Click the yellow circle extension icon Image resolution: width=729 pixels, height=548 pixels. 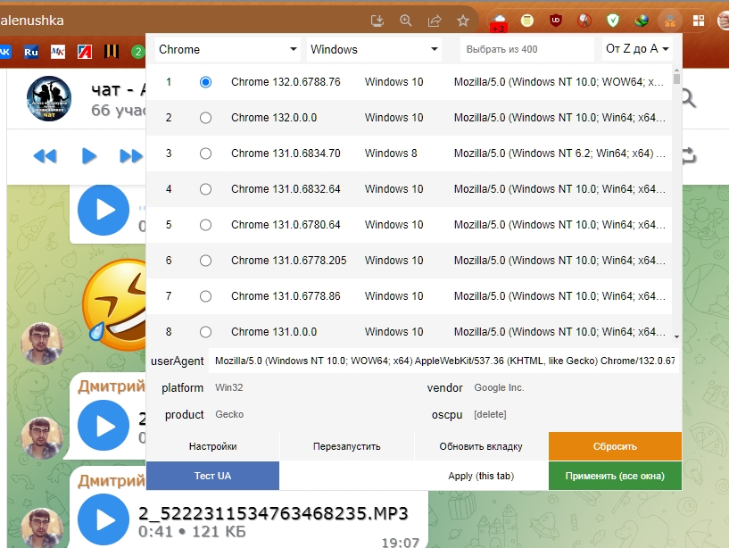coord(526,21)
